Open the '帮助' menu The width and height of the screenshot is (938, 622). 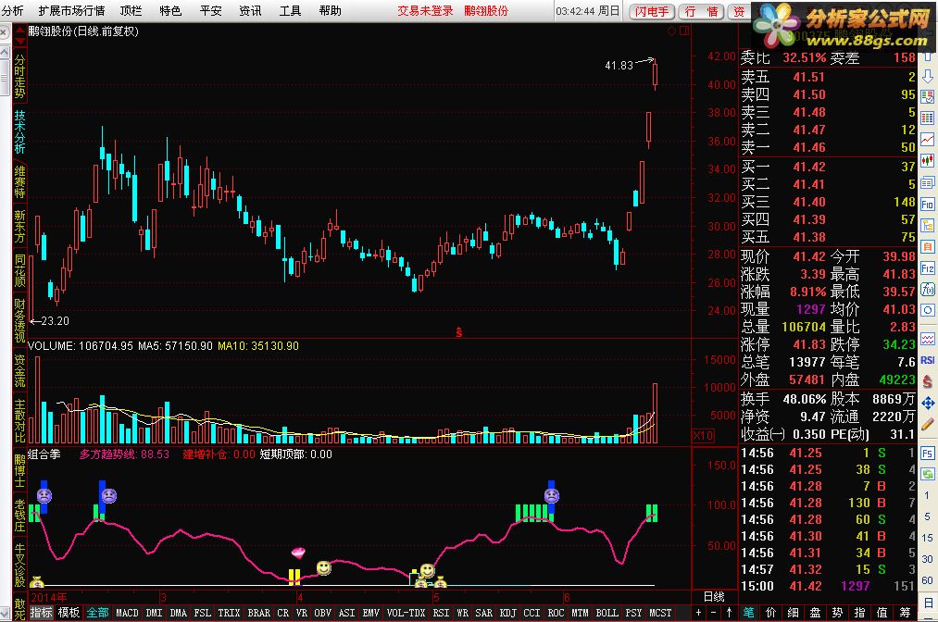coord(331,11)
